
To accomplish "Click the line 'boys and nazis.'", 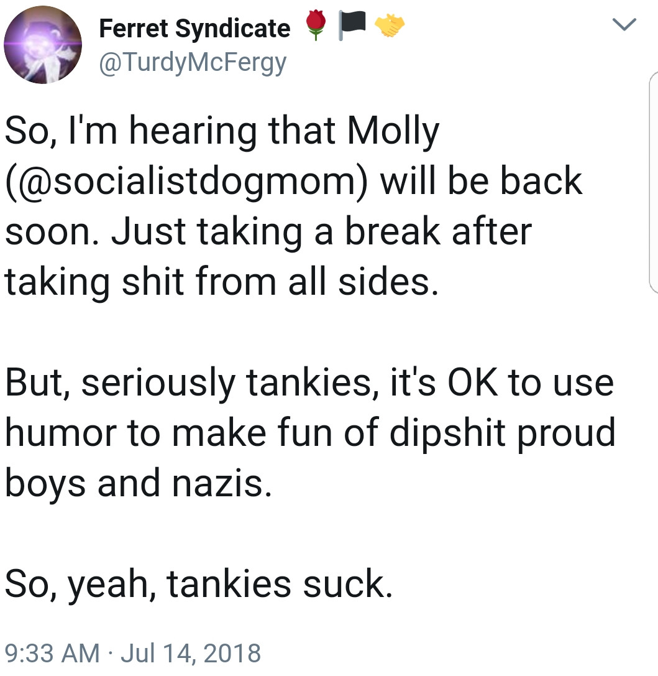I will point(139,483).
